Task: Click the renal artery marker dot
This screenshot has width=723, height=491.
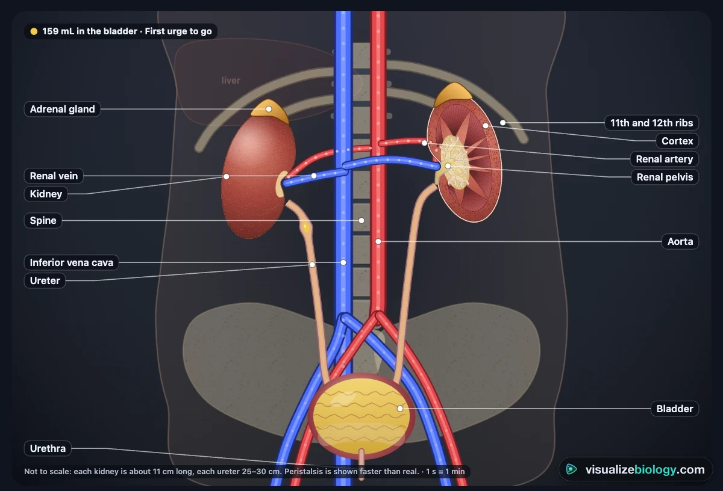Action: [x=425, y=143]
